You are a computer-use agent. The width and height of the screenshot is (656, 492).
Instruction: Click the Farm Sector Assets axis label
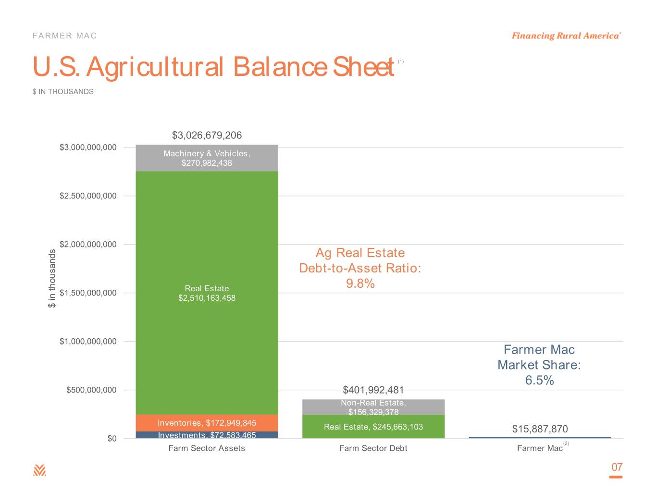[x=207, y=448]
